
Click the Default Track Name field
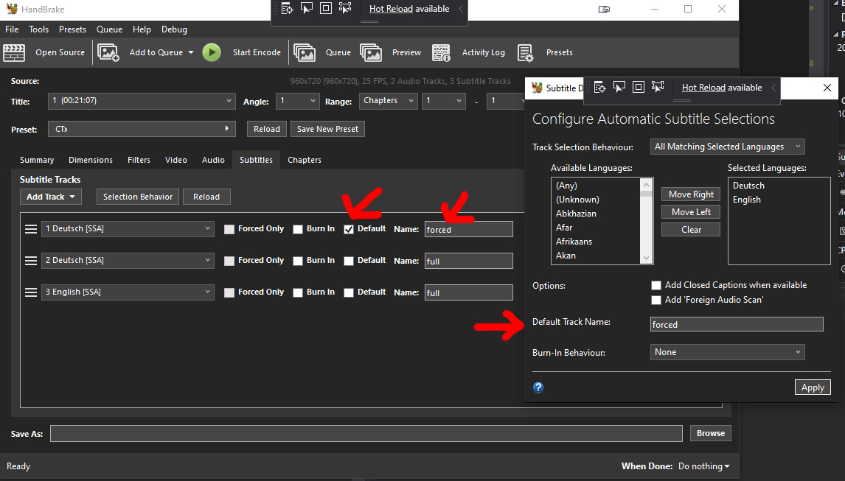[737, 324]
